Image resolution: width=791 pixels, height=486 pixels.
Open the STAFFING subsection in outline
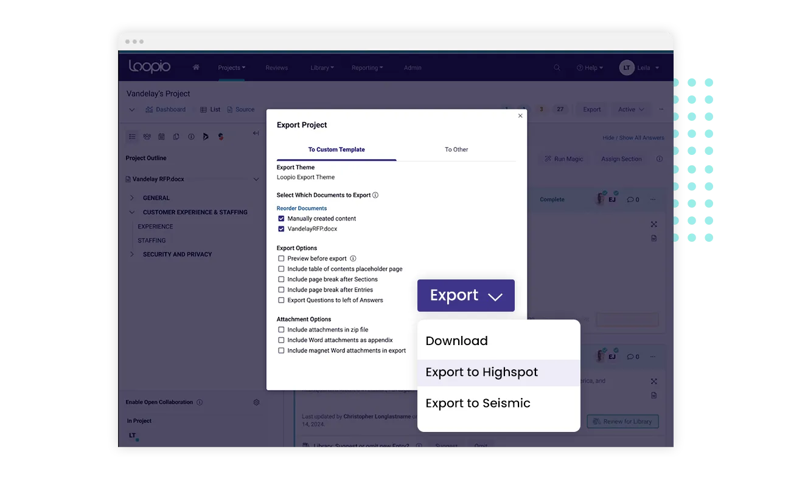(x=152, y=241)
